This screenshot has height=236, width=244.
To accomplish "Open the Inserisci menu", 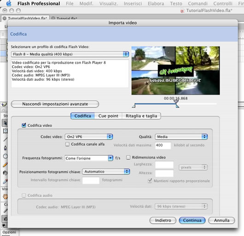I will pyautogui.click(x=133, y=3).
